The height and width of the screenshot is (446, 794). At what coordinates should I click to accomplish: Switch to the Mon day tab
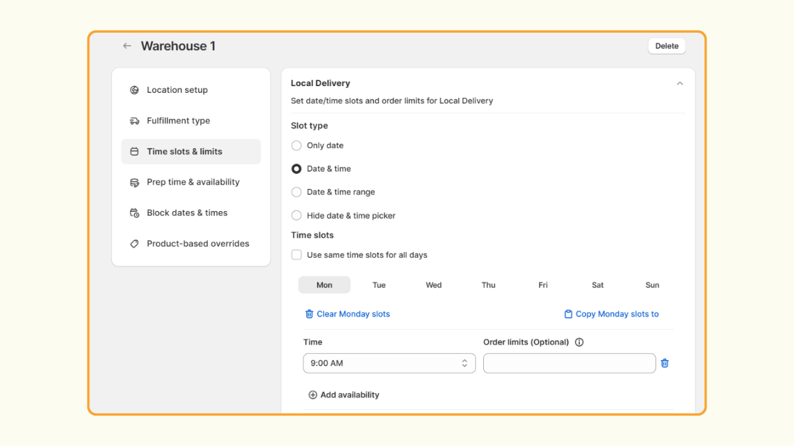pos(324,285)
